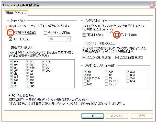This screenshot has width=157, height=123.
Task: Uncheck exe in the 圧縮 submenu items
Action: click(x=128, y=72)
